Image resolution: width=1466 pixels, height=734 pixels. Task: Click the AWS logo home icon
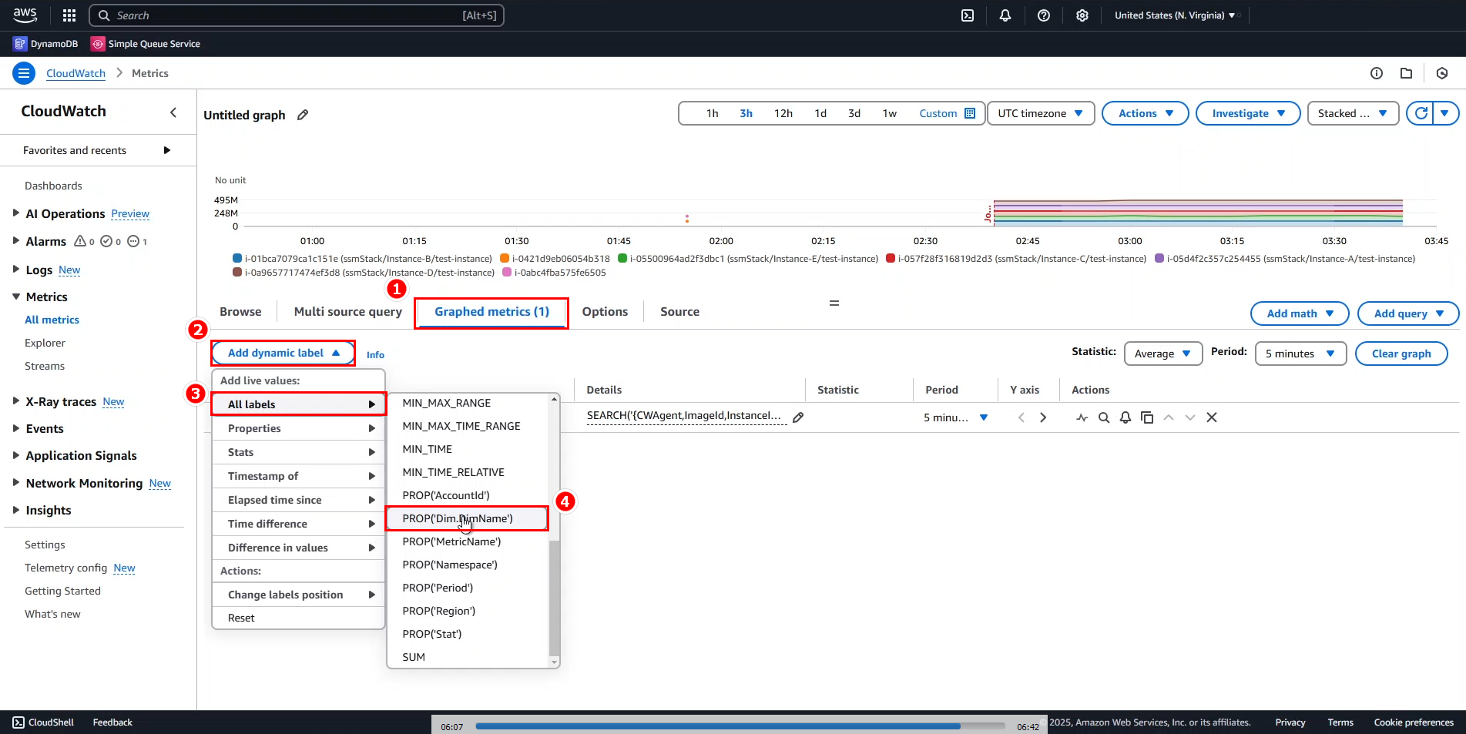point(25,15)
